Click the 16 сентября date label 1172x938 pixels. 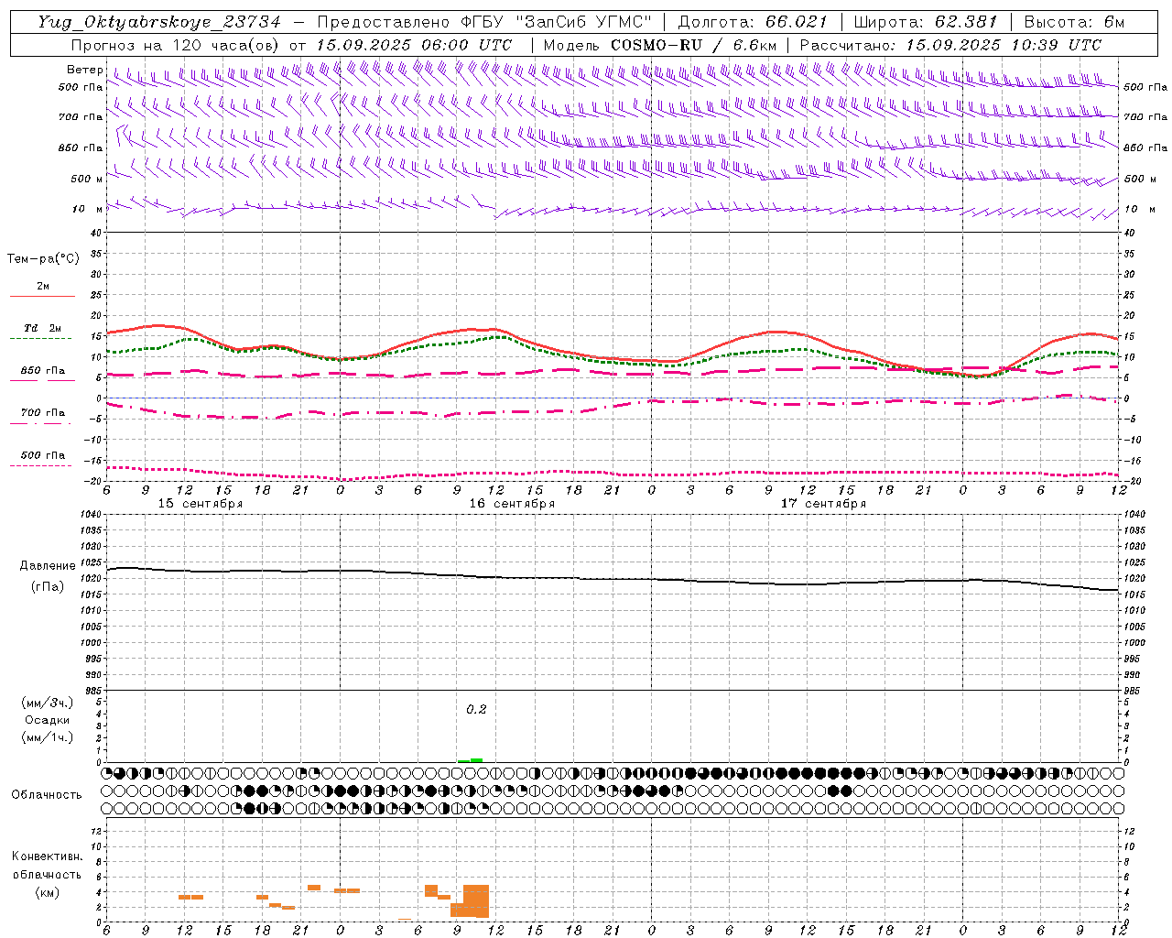pos(512,504)
